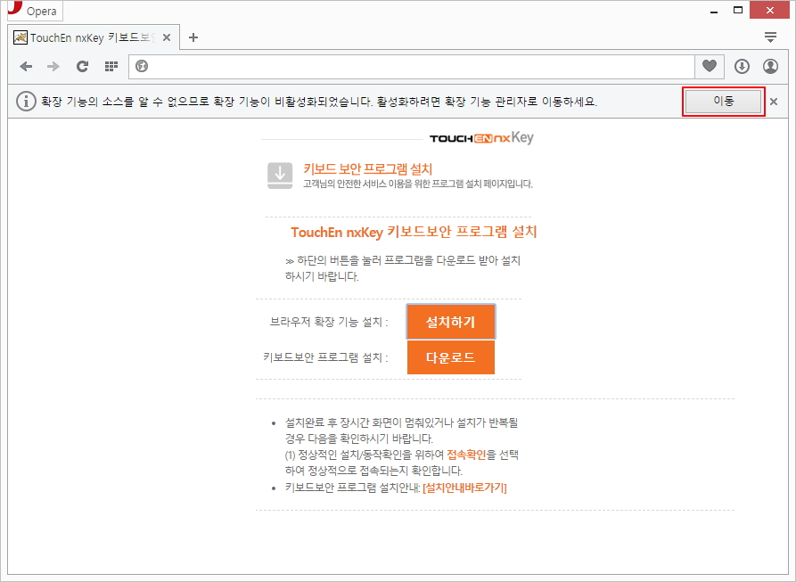Viewport: 796px width, 582px height.
Task: Bookmark page with heart icon
Action: pos(710,66)
